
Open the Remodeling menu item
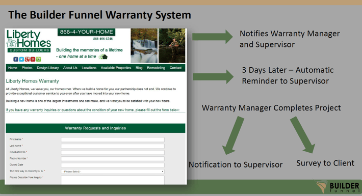click(x=156, y=68)
